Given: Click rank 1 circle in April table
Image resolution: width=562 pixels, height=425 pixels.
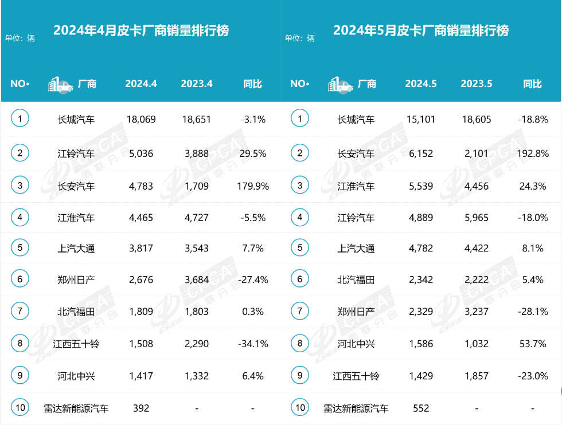Looking at the screenshot, I should (20, 119).
